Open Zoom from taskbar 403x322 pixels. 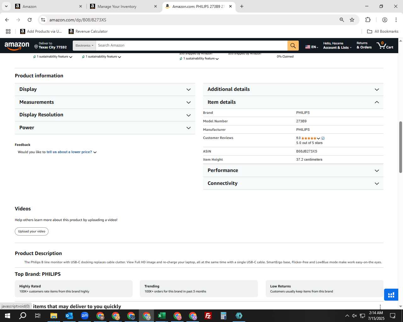tap(84, 316)
